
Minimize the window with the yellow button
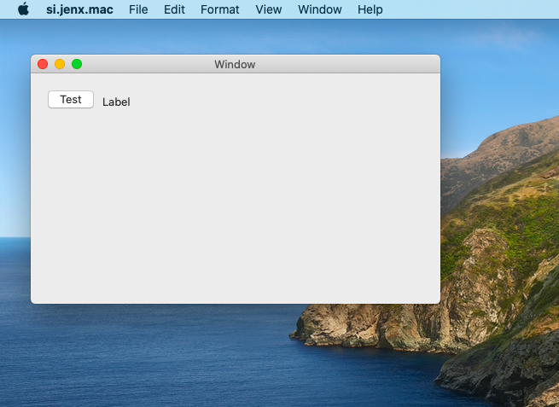point(60,64)
